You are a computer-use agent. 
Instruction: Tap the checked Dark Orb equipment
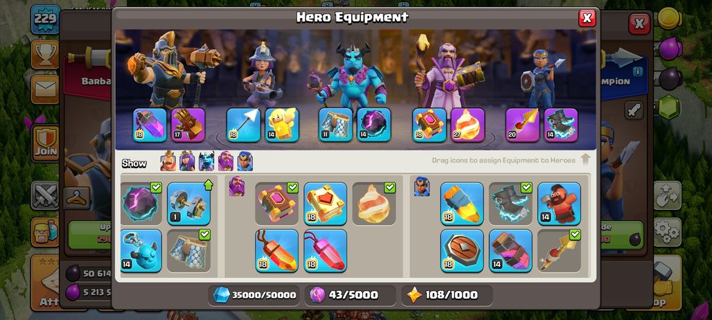(x=141, y=204)
